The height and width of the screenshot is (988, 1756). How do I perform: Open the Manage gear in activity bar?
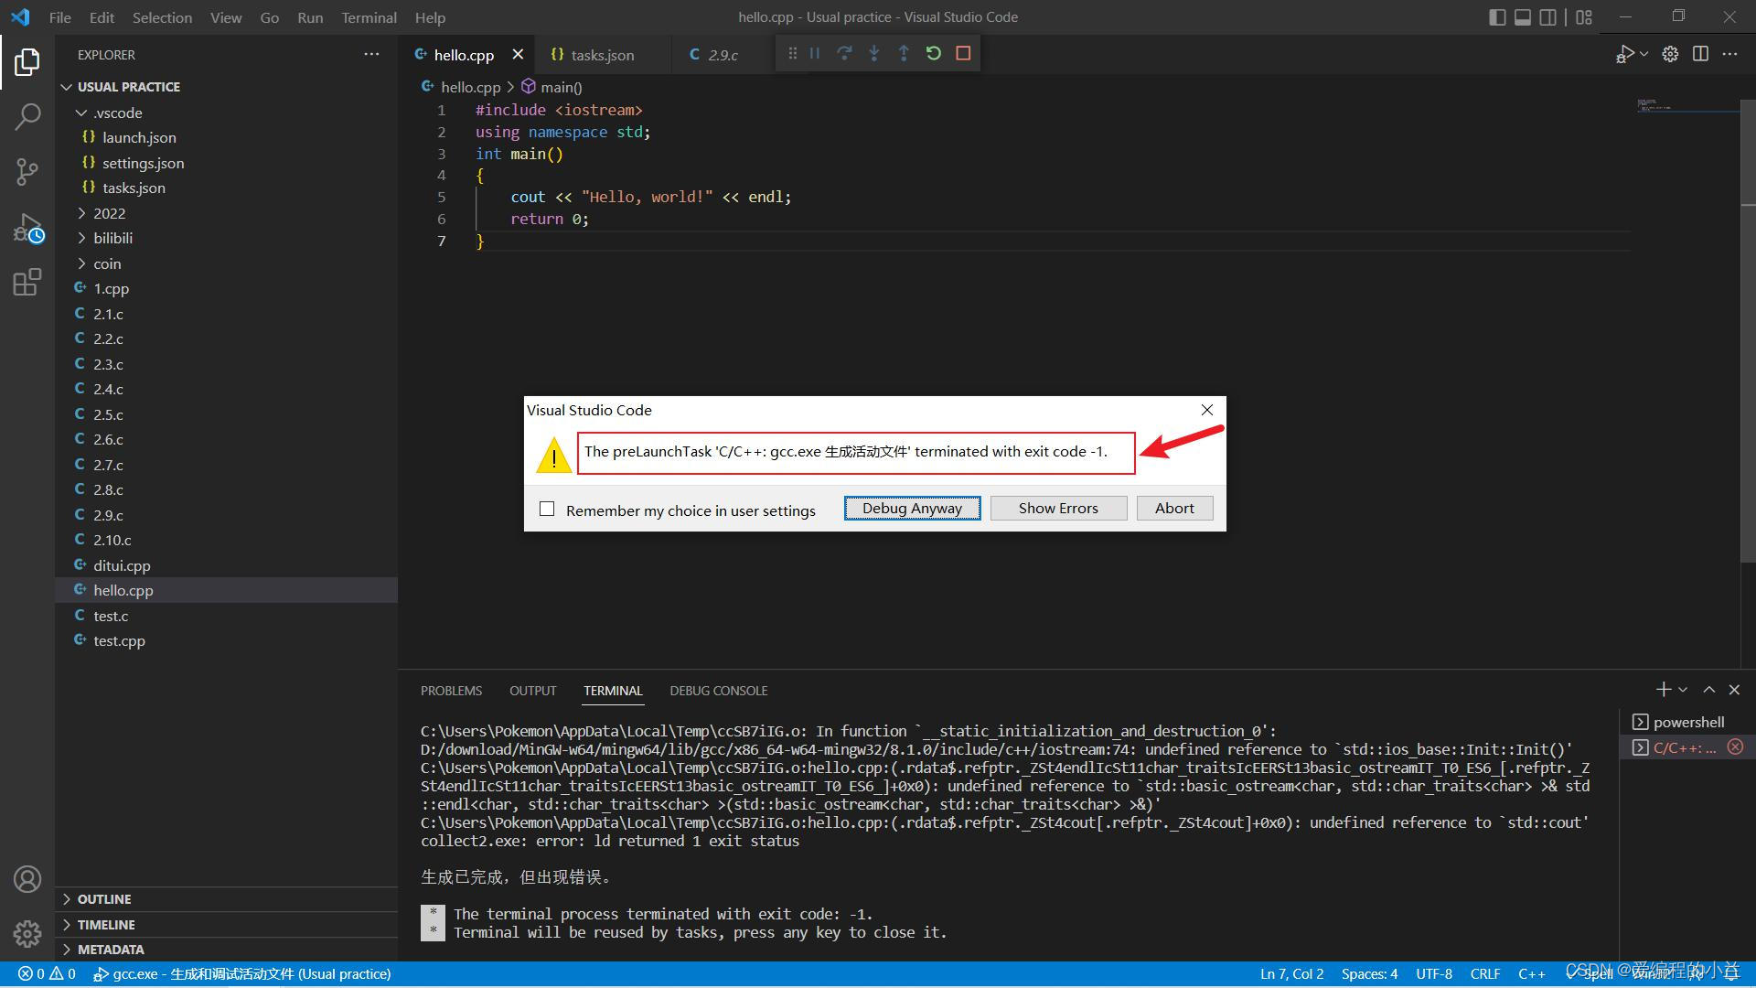click(x=27, y=933)
